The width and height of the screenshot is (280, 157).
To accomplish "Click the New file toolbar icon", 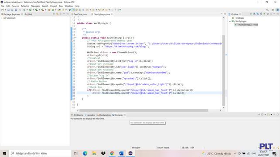I will [x=3, y=10].
